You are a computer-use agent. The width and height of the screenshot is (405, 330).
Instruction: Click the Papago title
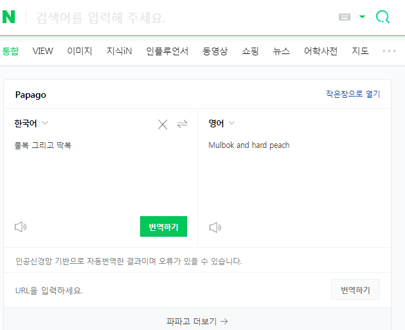[31, 95]
